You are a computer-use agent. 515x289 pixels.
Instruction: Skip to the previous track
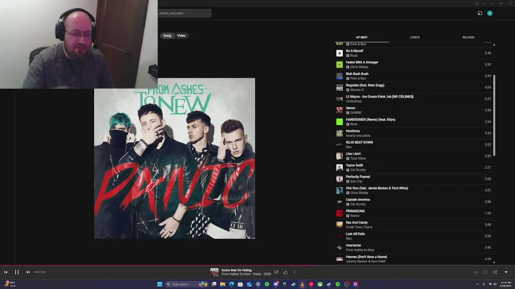point(6,272)
